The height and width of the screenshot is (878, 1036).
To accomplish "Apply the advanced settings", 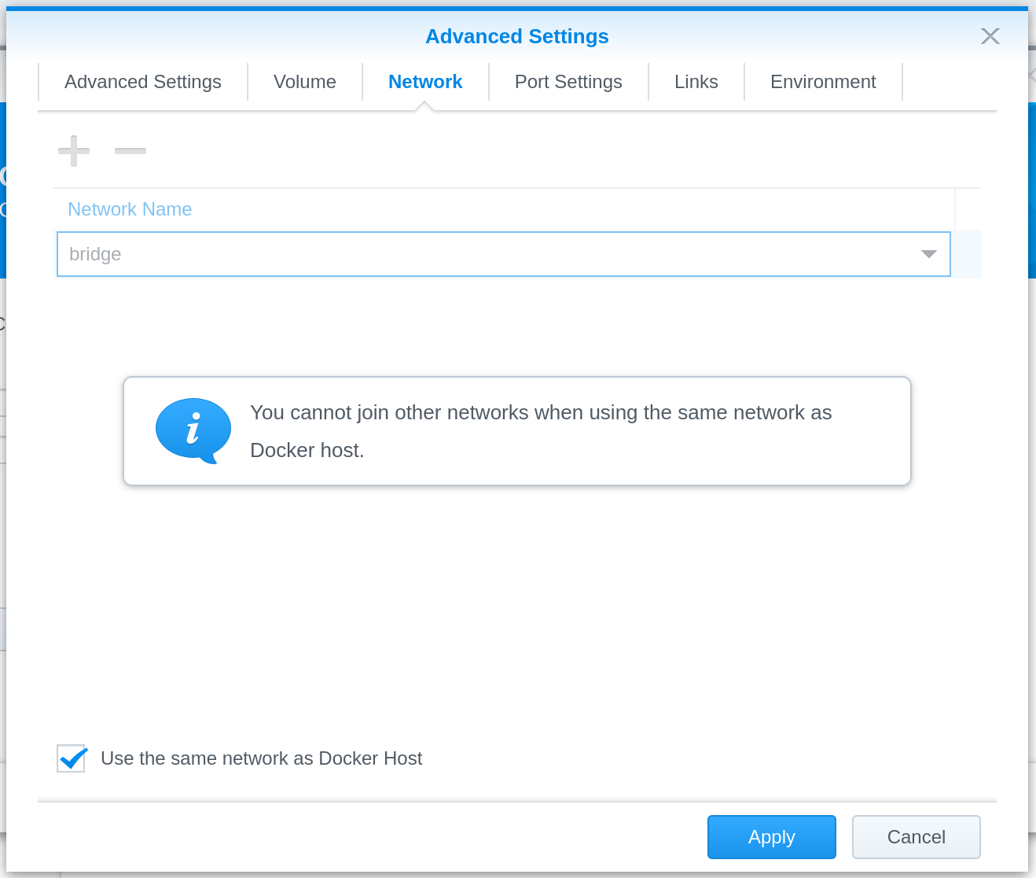I will click(771, 836).
